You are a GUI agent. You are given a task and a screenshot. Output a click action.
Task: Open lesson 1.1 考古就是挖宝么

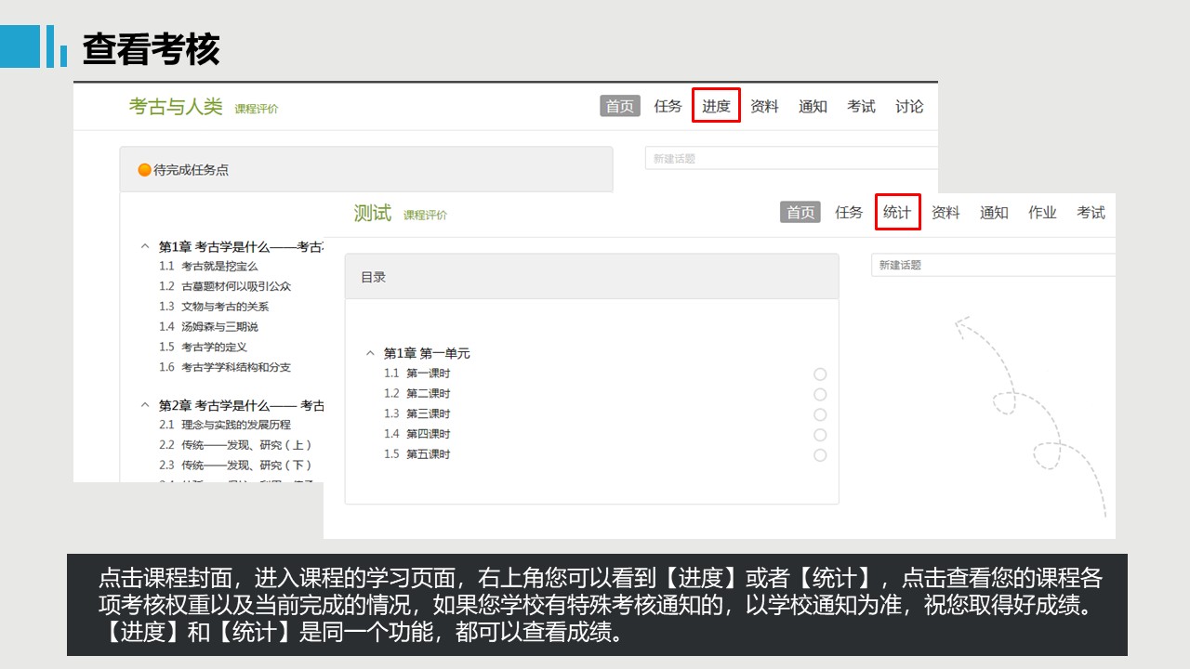(x=208, y=266)
